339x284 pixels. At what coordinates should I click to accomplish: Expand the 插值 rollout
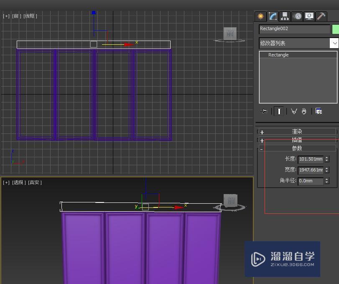pyautogui.click(x=297, y=140)
